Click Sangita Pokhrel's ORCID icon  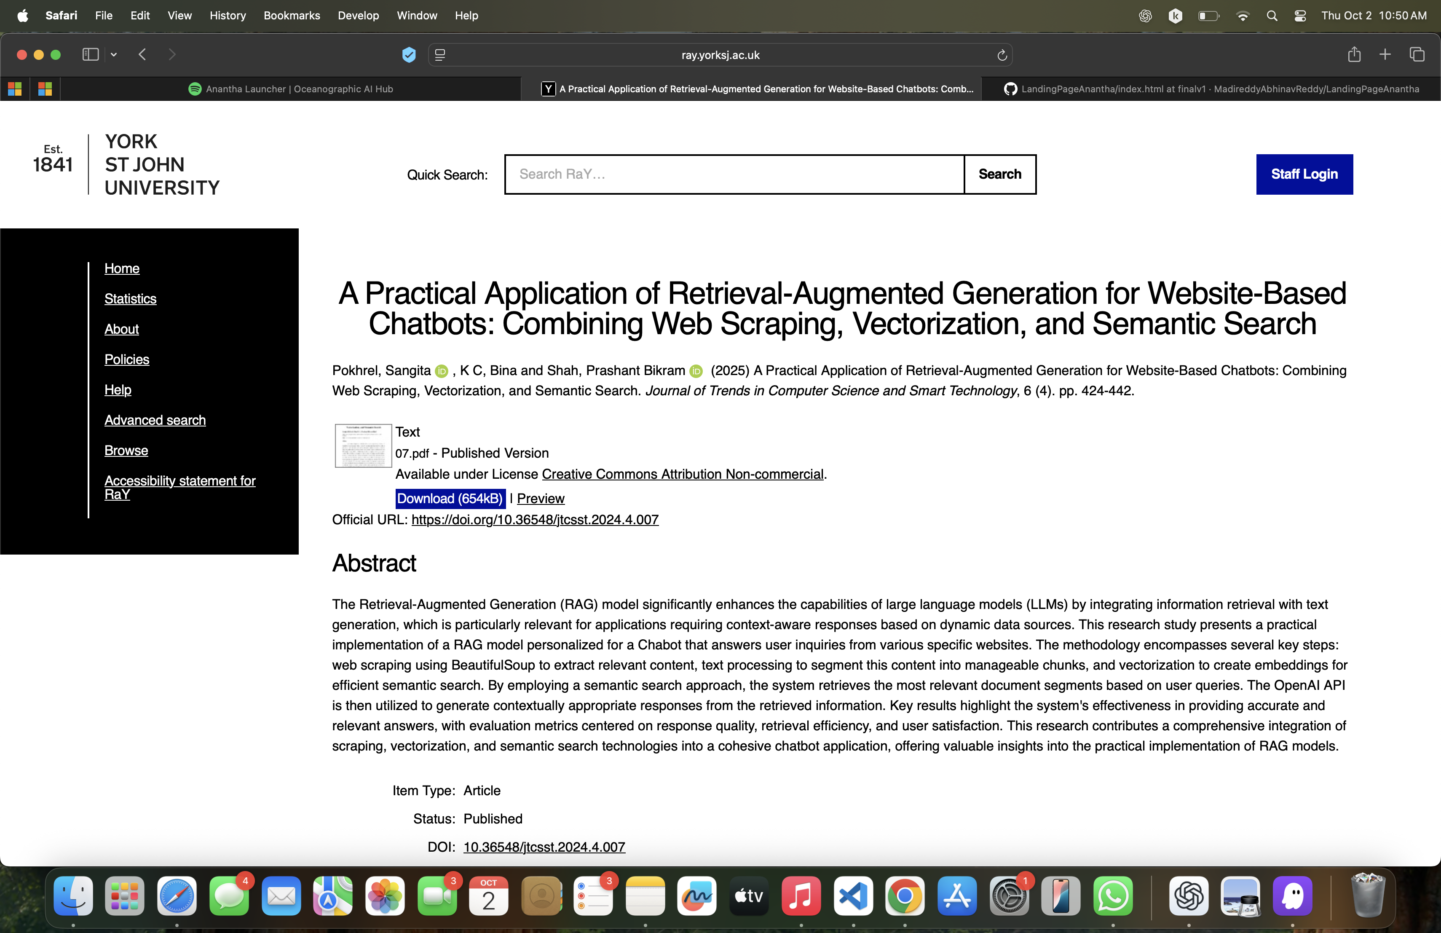click(442, 370)
